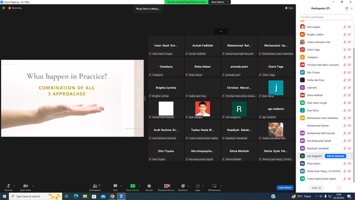The height and width of the screenshot is (200, 355).
Task: Open the Participants panel icon in toolbar
Action: tap(95, 186)
